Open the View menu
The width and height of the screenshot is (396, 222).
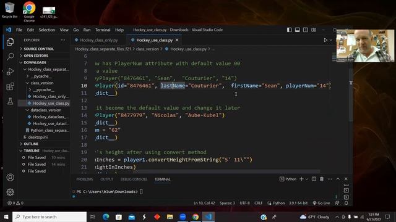pos(64,30)
